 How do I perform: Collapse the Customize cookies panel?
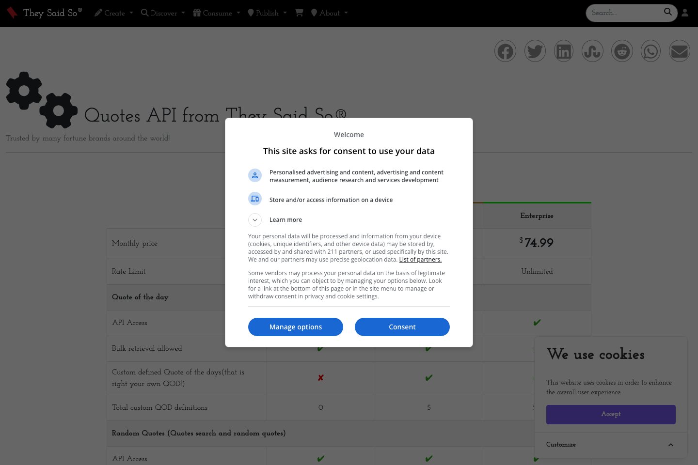(x=671, y=445)
